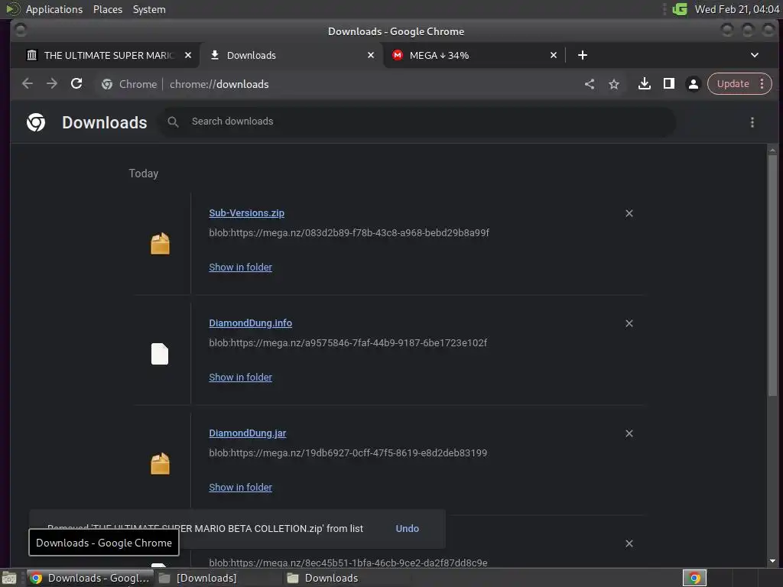Expand the tab search dropdown chevron

[x=755, y=55]
